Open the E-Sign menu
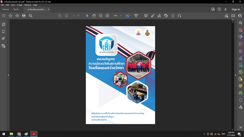This screenshot has width=244, height=137. click(x=20, y=5)
